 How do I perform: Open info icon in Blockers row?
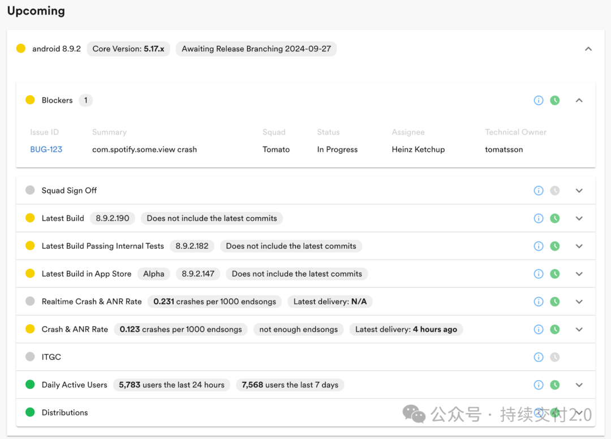[539, 101]
